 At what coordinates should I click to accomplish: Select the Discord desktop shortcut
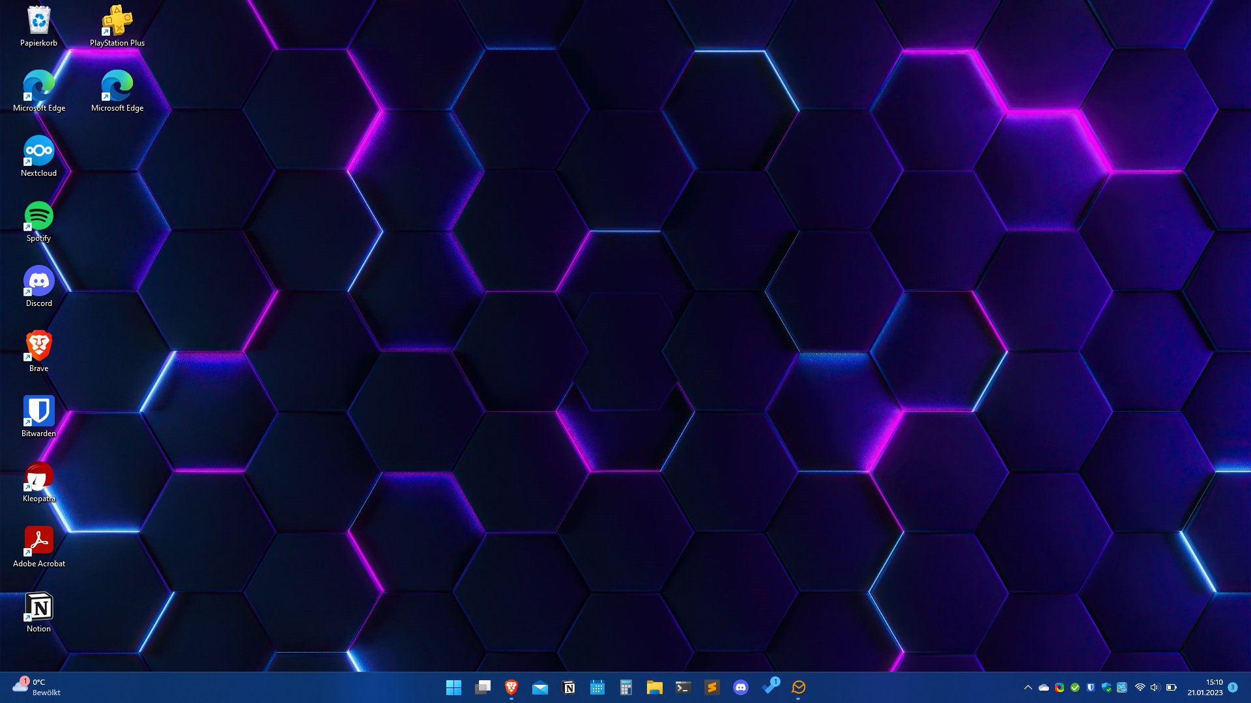39,286
